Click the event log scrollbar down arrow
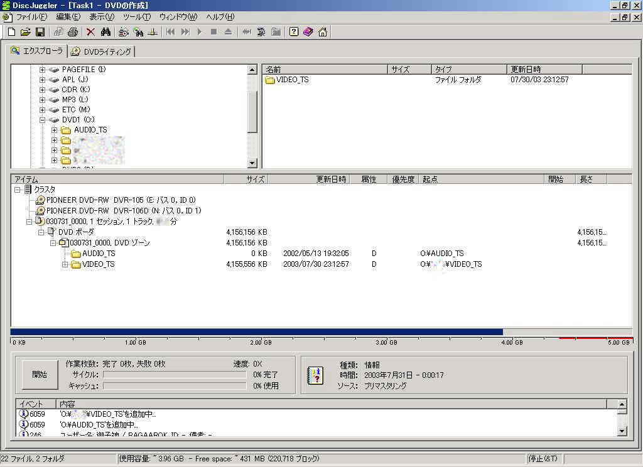 pos(622,431)
